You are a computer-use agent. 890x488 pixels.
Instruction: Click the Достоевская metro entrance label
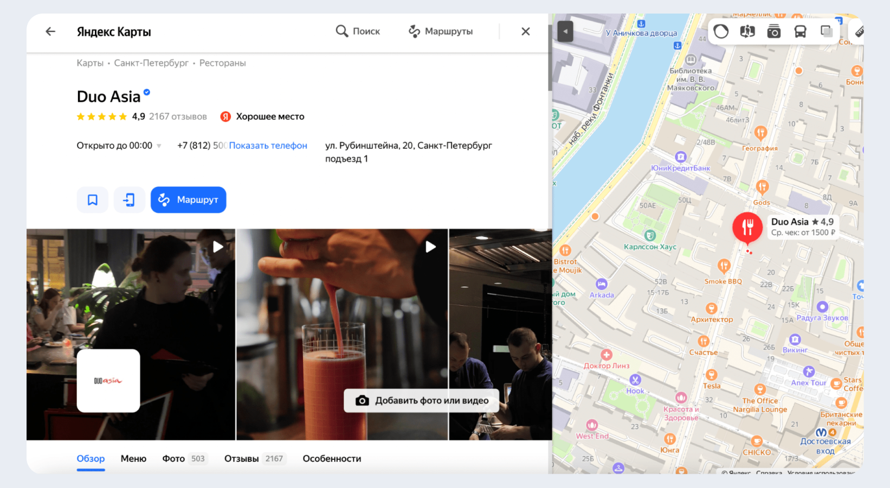click(825, 445)
